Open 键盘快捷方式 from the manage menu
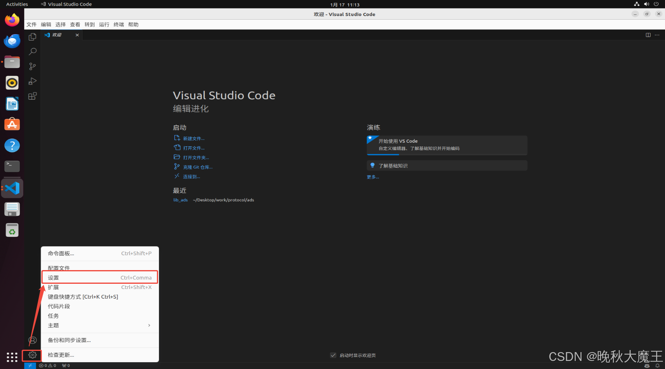Image resolution: width=665 pixels, height=369 pixels. pos(100,297)
